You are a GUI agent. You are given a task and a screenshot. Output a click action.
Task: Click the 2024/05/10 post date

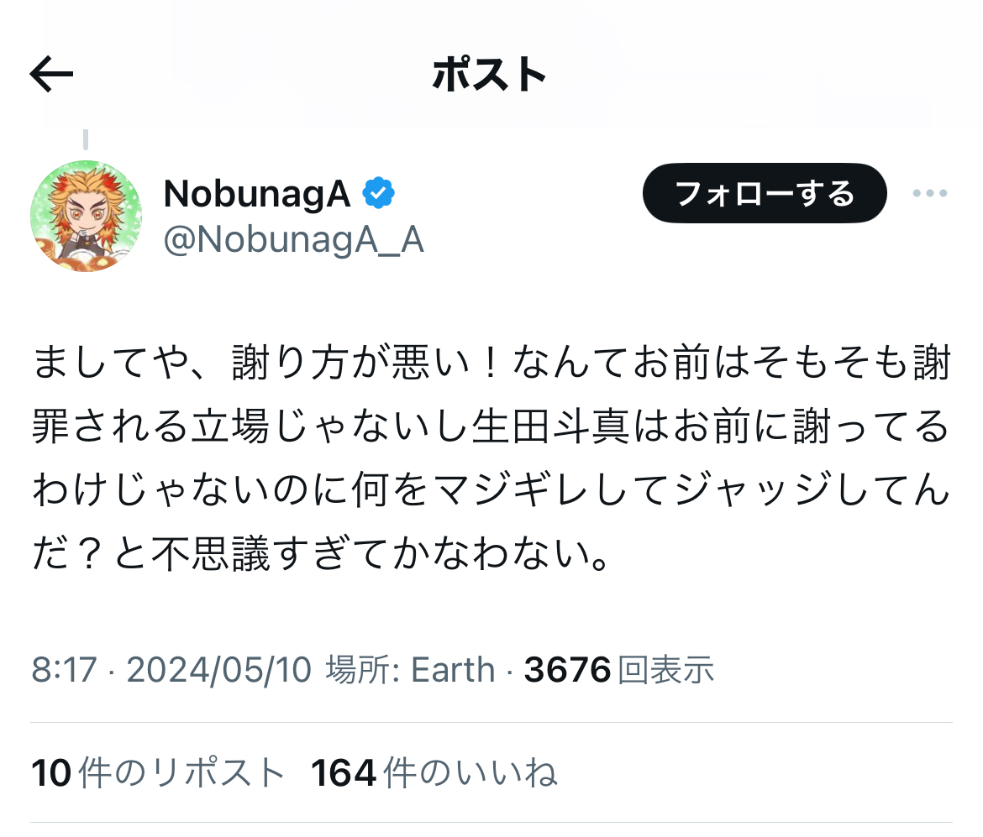218,670
